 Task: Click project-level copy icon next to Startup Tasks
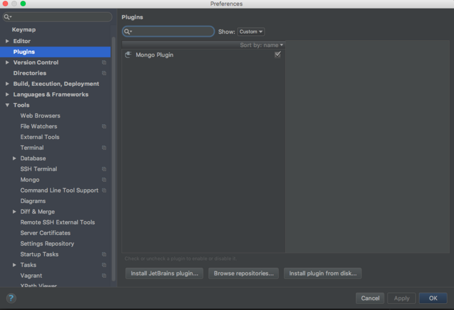click(x=104, y=254)
